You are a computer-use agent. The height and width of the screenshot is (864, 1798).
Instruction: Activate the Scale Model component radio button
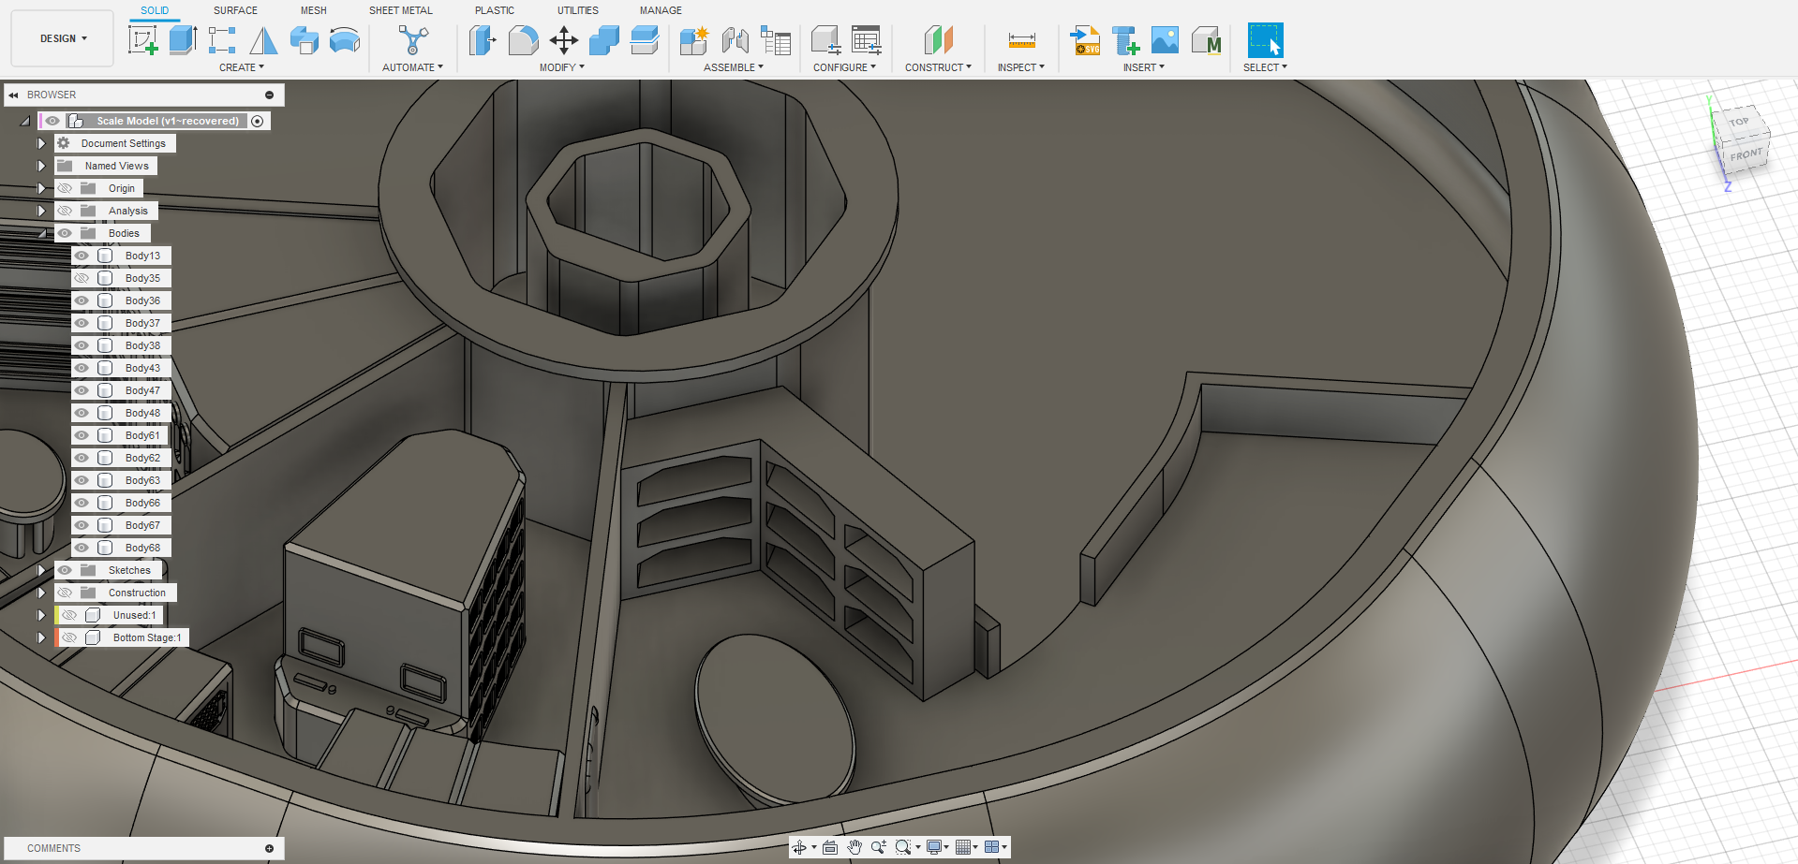pyautogui.click(x=258, y=121)
